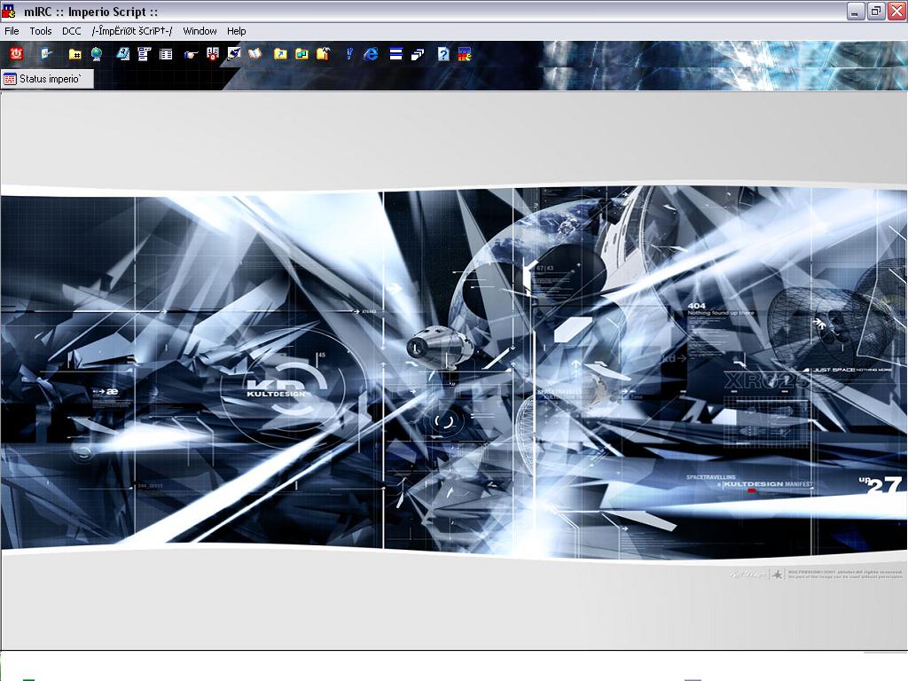
Task: Open the Tools menu
Action: 41,31
